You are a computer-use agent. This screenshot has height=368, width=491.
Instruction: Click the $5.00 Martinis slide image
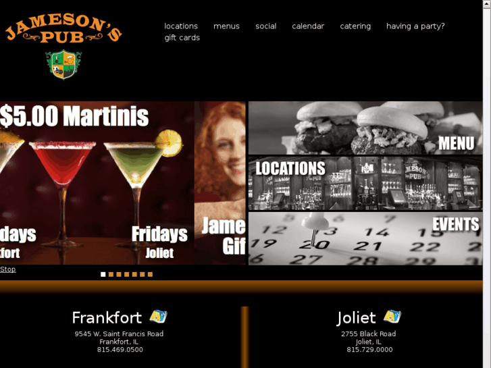(x=97, y=183)
